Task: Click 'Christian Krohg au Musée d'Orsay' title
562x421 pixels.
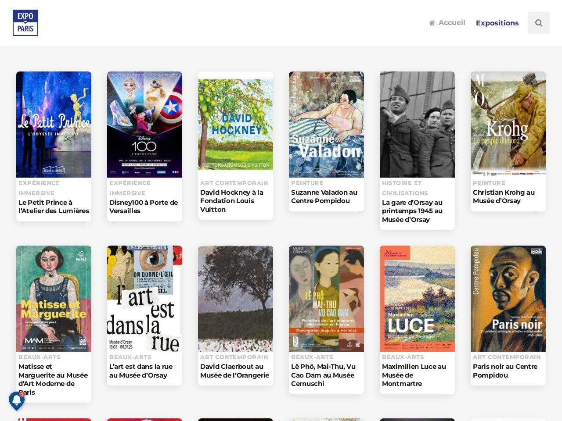Action: (x=504, y=196)
